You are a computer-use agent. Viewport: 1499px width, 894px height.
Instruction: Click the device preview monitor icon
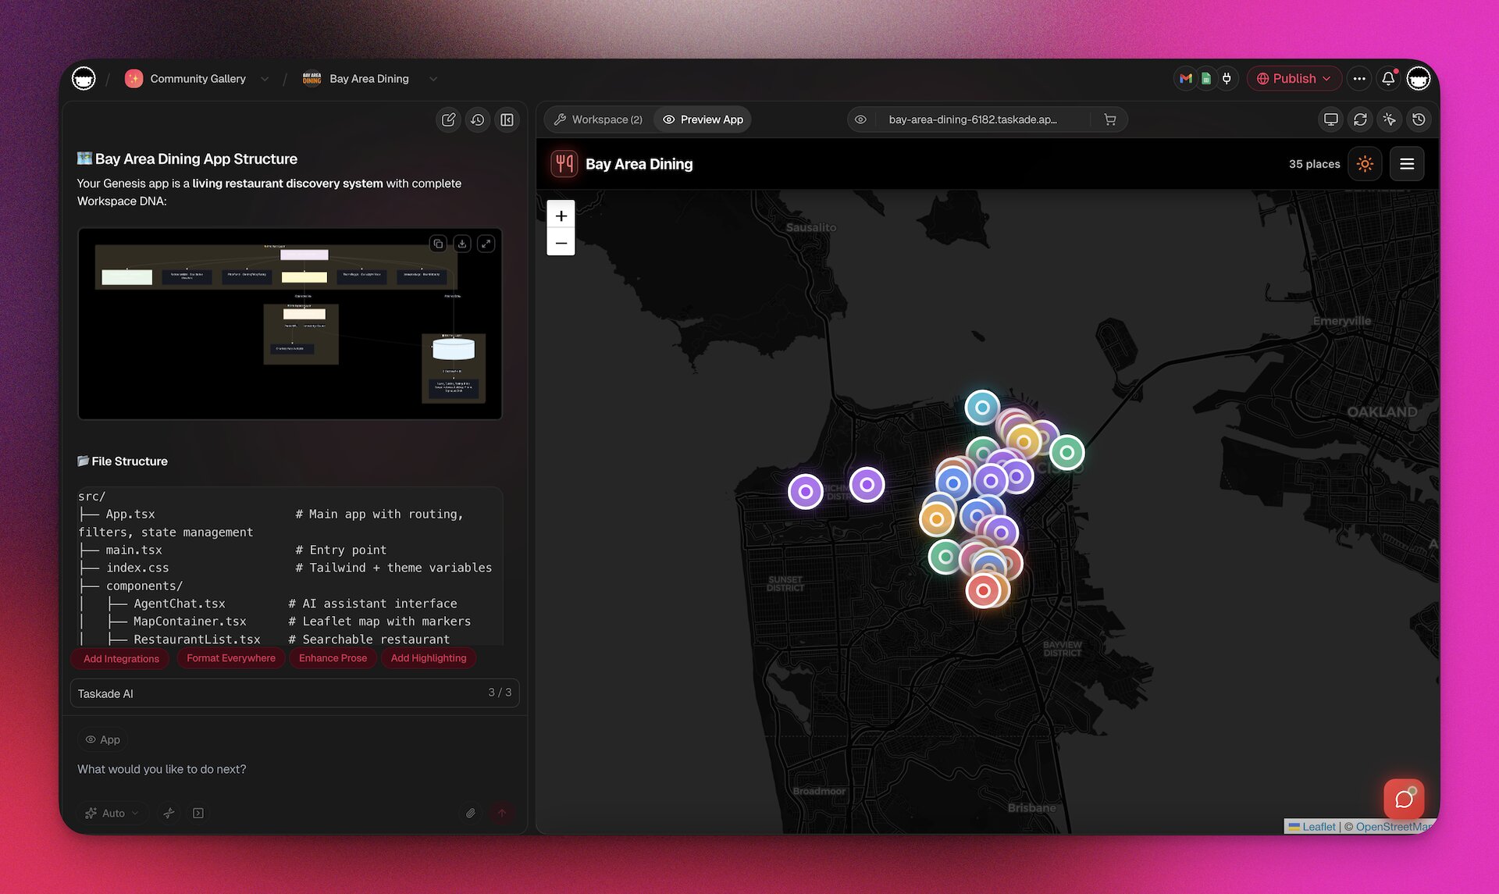point(1330,119)
